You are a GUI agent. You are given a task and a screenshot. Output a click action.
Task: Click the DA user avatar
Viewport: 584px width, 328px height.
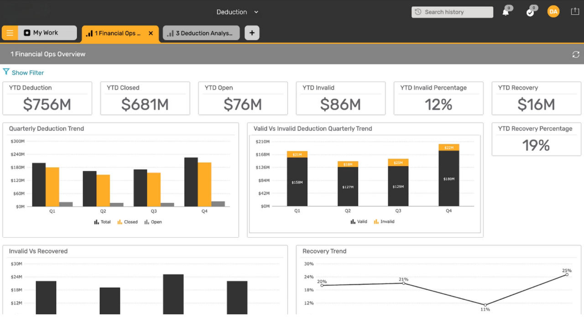553,12
